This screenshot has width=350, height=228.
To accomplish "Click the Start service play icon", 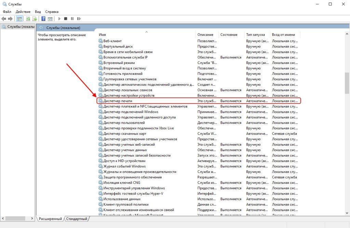I will (59, 19).
